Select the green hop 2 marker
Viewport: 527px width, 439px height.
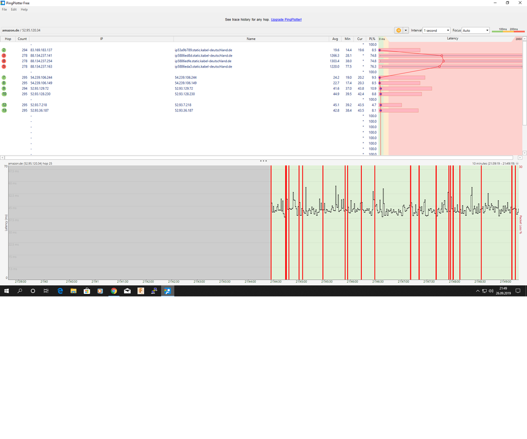point(4,50)
